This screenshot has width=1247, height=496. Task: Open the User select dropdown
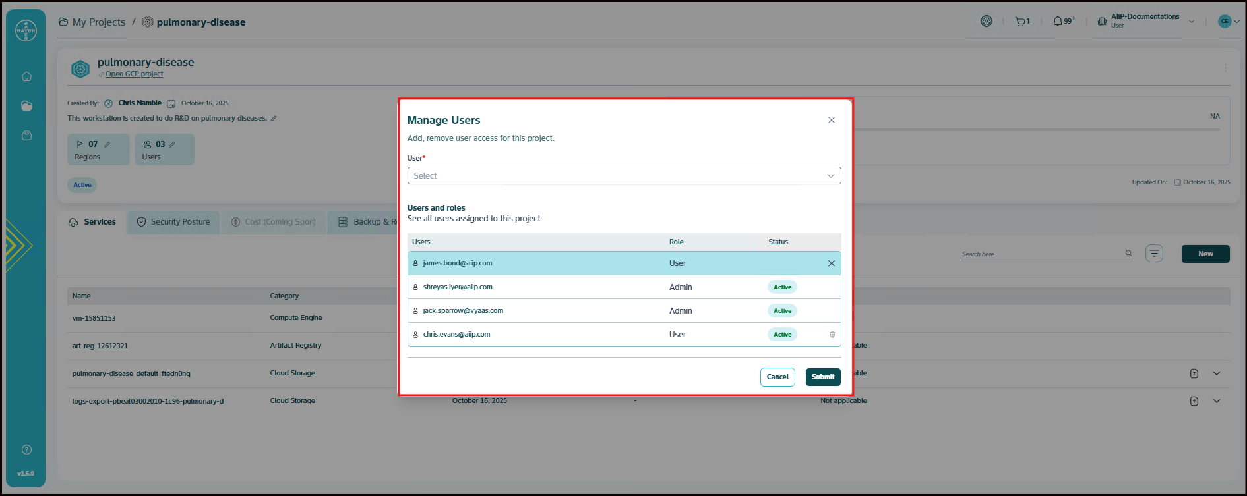pos(623,176)
